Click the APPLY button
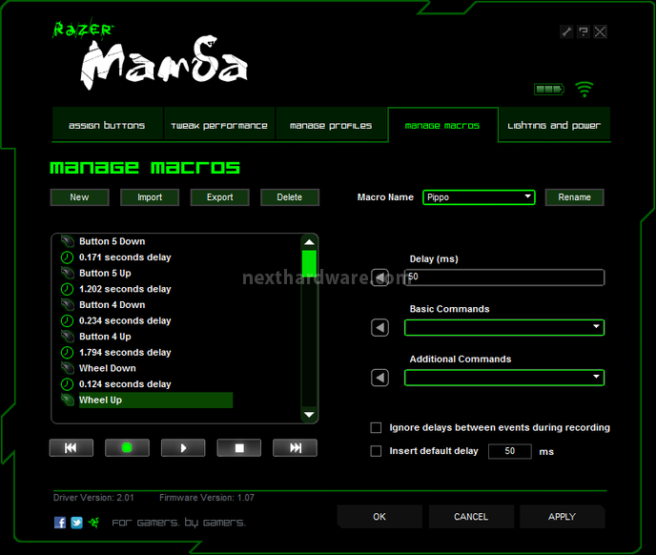The height and width of the screenshot is (555, 656). 562,517
